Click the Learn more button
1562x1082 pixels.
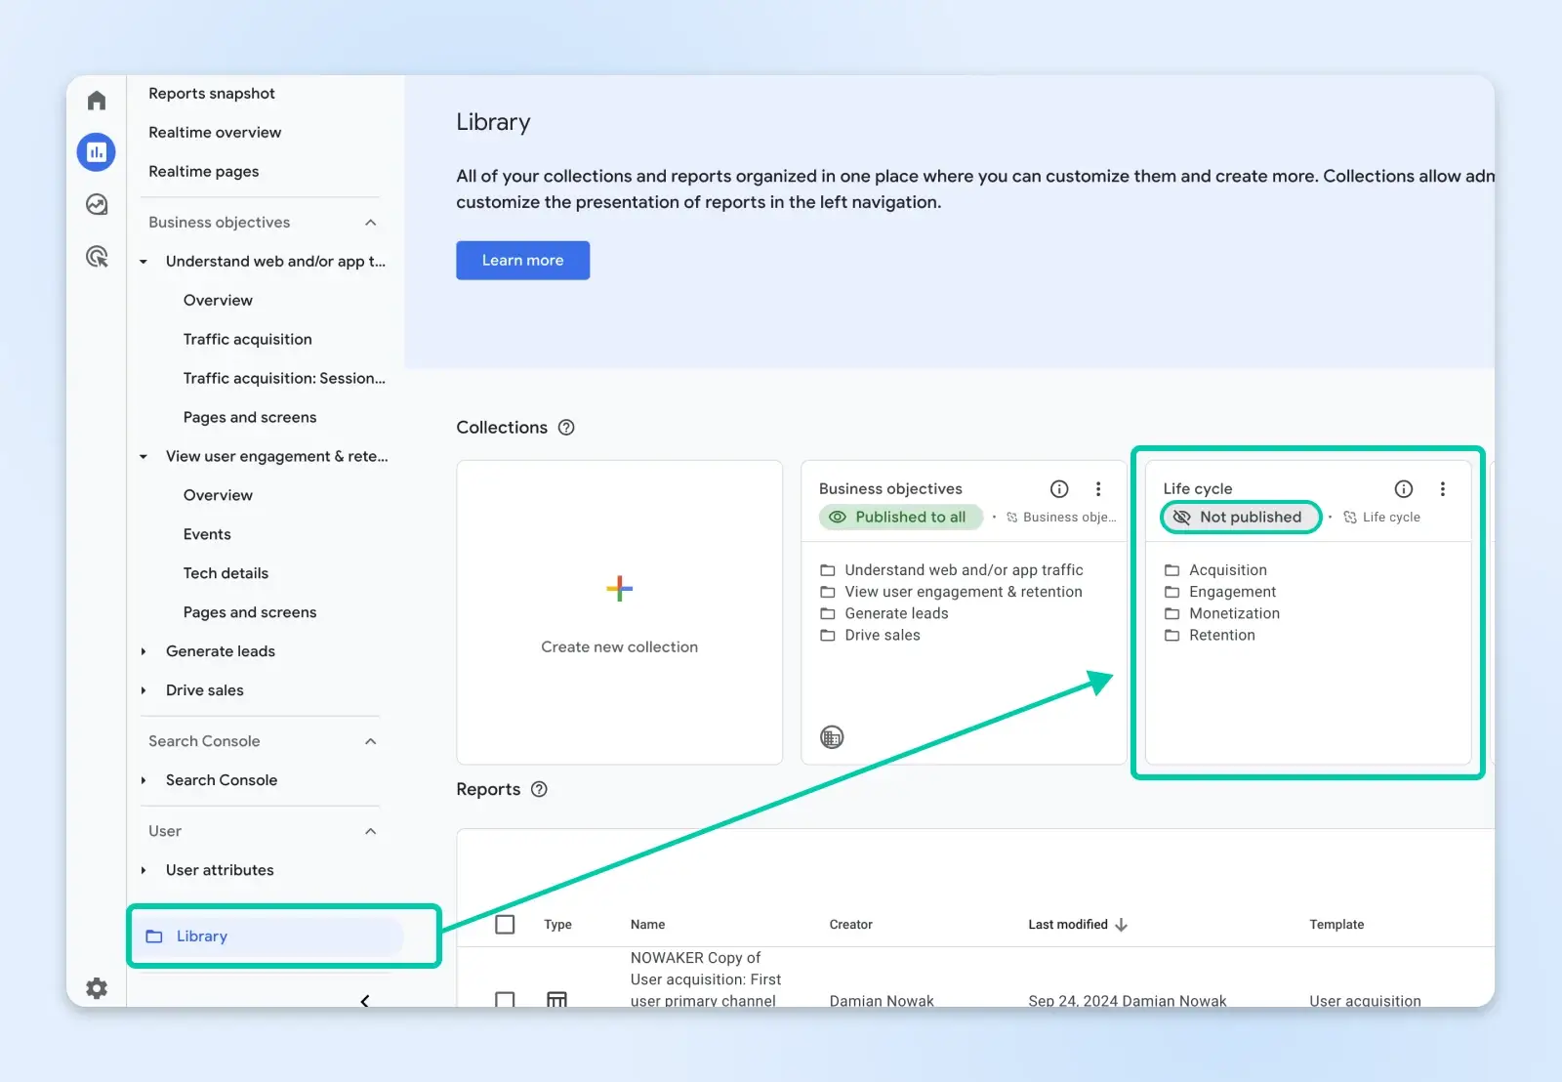tap(522, 261)
